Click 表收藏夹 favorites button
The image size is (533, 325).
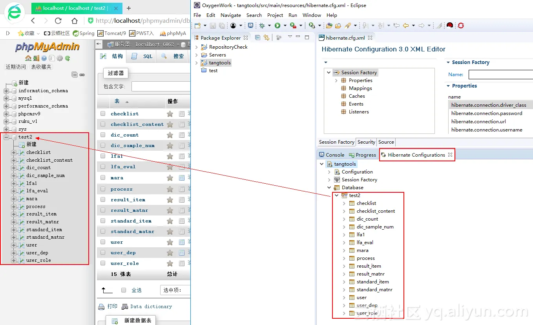[x=41, y=67]
